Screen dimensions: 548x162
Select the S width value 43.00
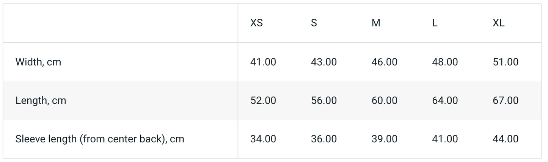[323, 62]
